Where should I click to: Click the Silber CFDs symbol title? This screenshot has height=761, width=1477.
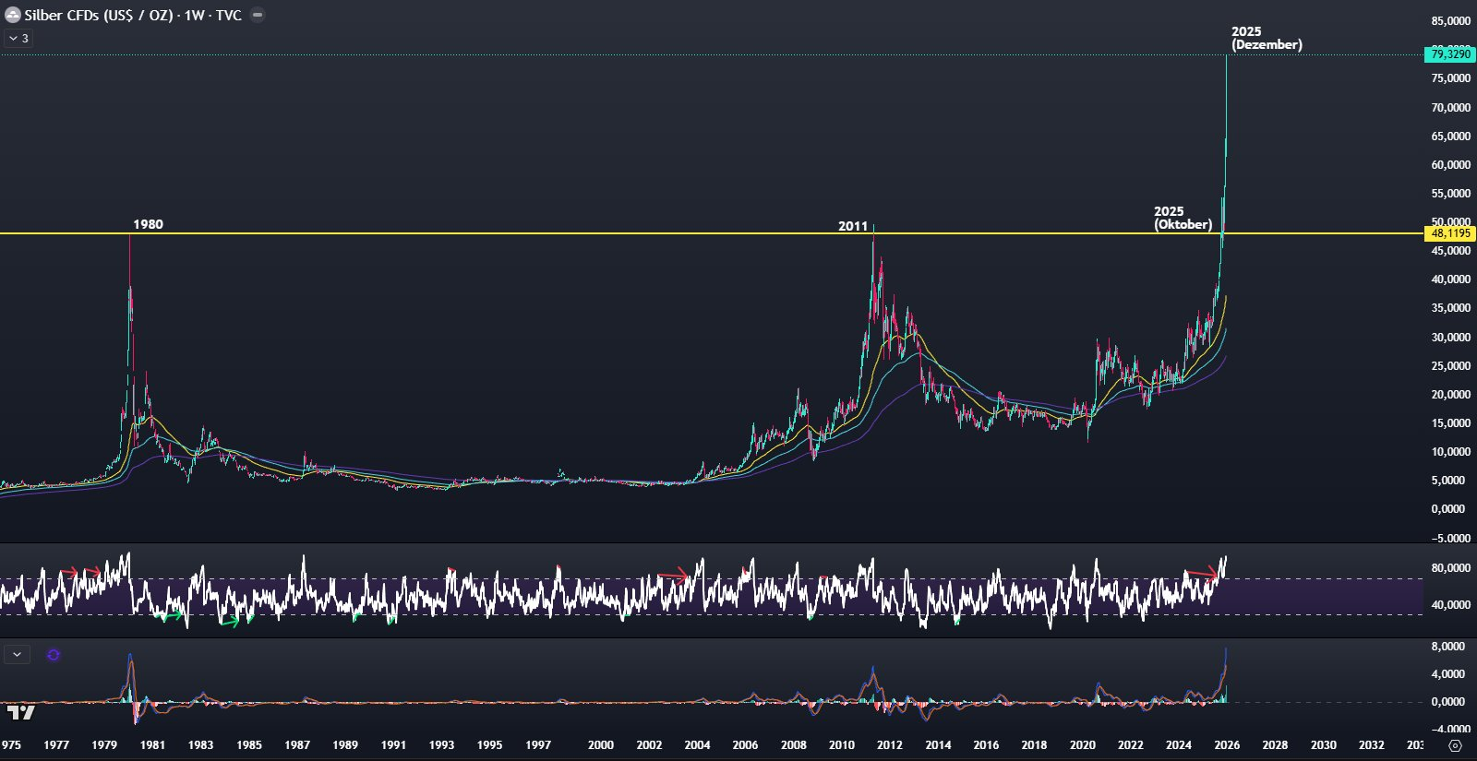(x=99, y=16)
